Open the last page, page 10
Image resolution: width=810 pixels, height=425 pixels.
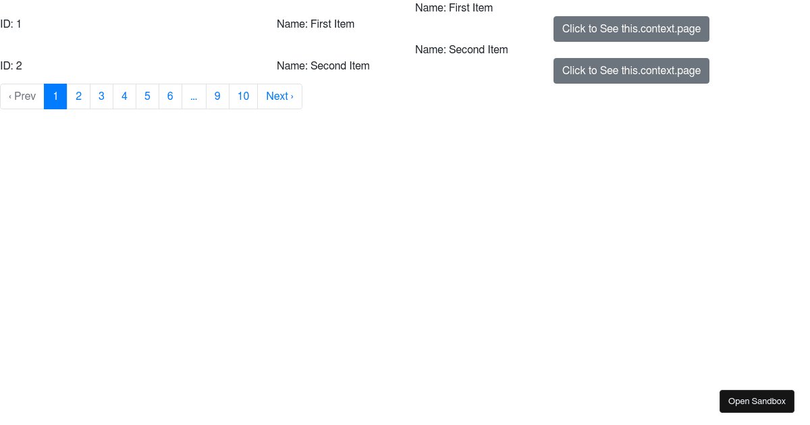pyautogui.click(x=242, y=96)
